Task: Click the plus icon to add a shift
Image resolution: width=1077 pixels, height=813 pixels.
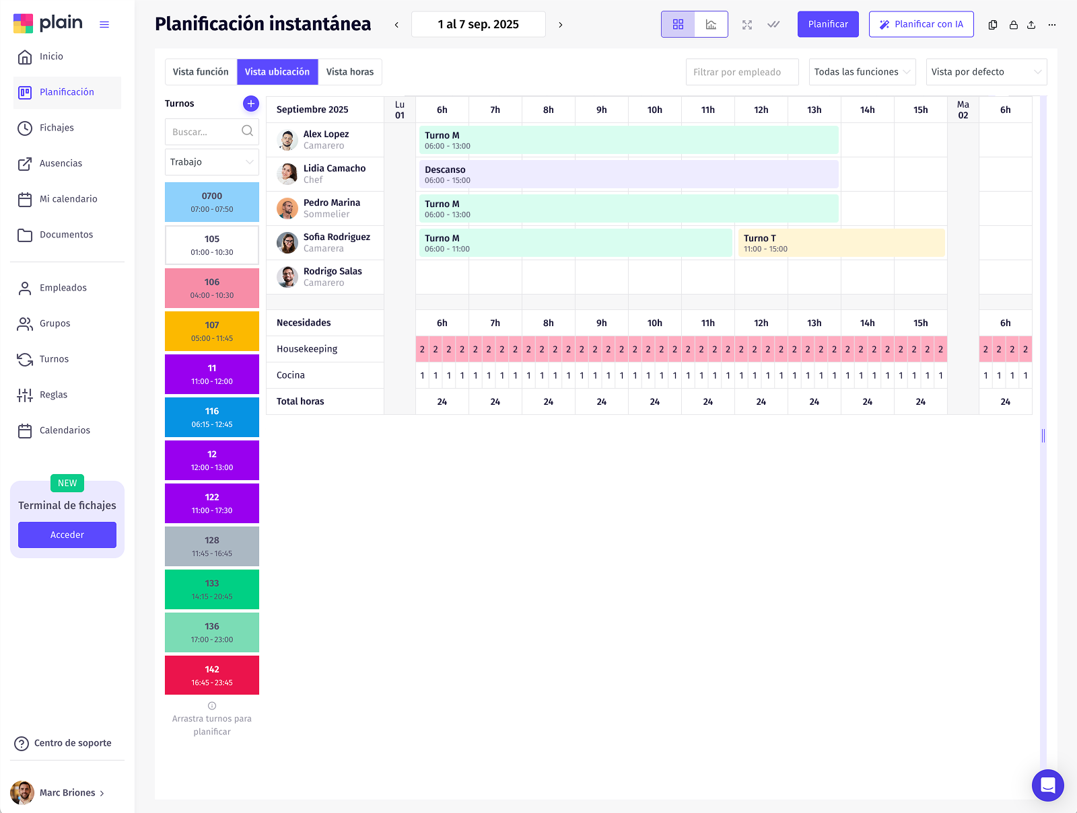Action: tap(250, 104)
